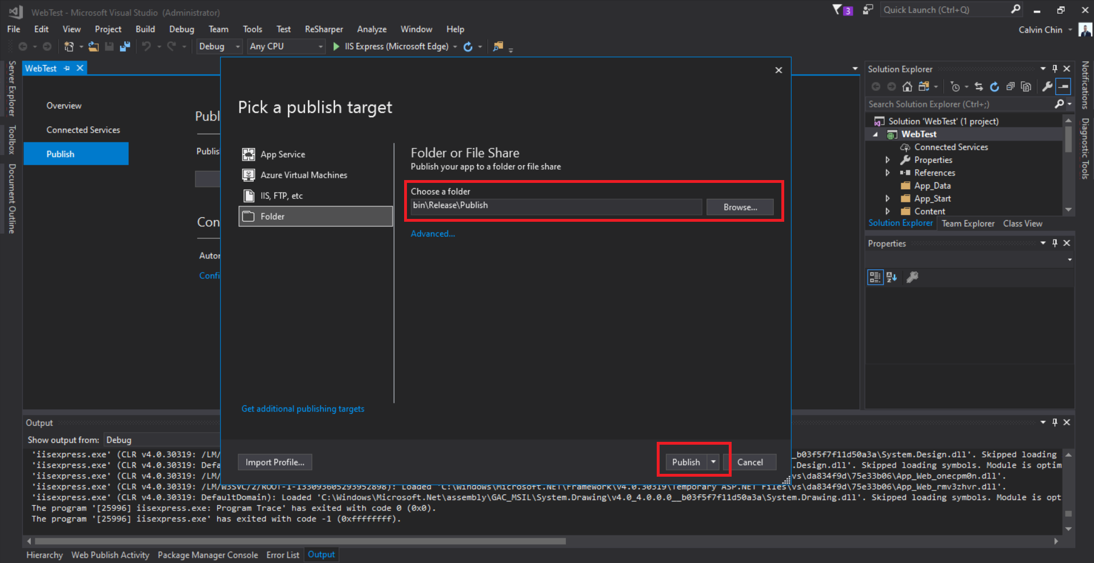
Task: Click the Save All toolbar icon
Action: click(x=125, y=46)
